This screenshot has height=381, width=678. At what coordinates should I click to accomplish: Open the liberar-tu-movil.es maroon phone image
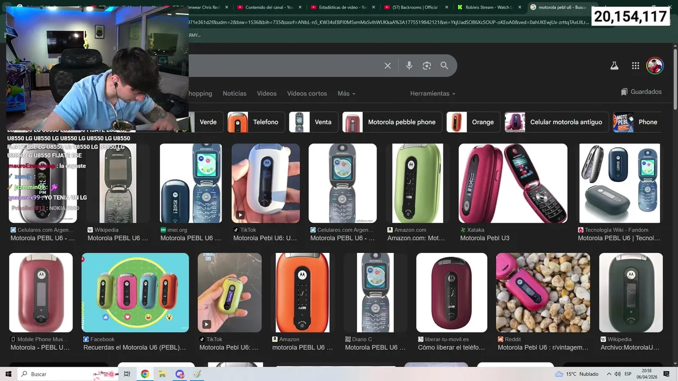(452, 293)
